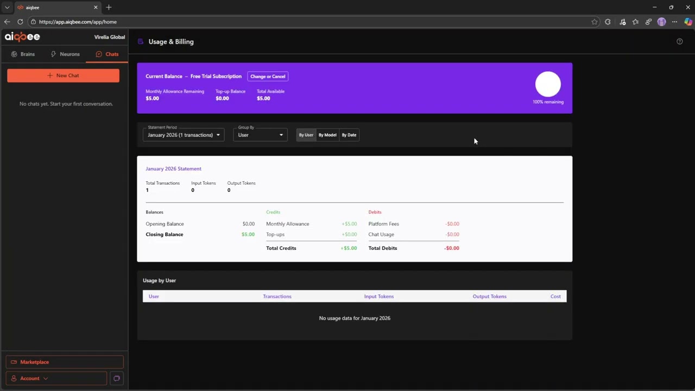
Task: Click the Total Credits label
Action: point(281,248)
